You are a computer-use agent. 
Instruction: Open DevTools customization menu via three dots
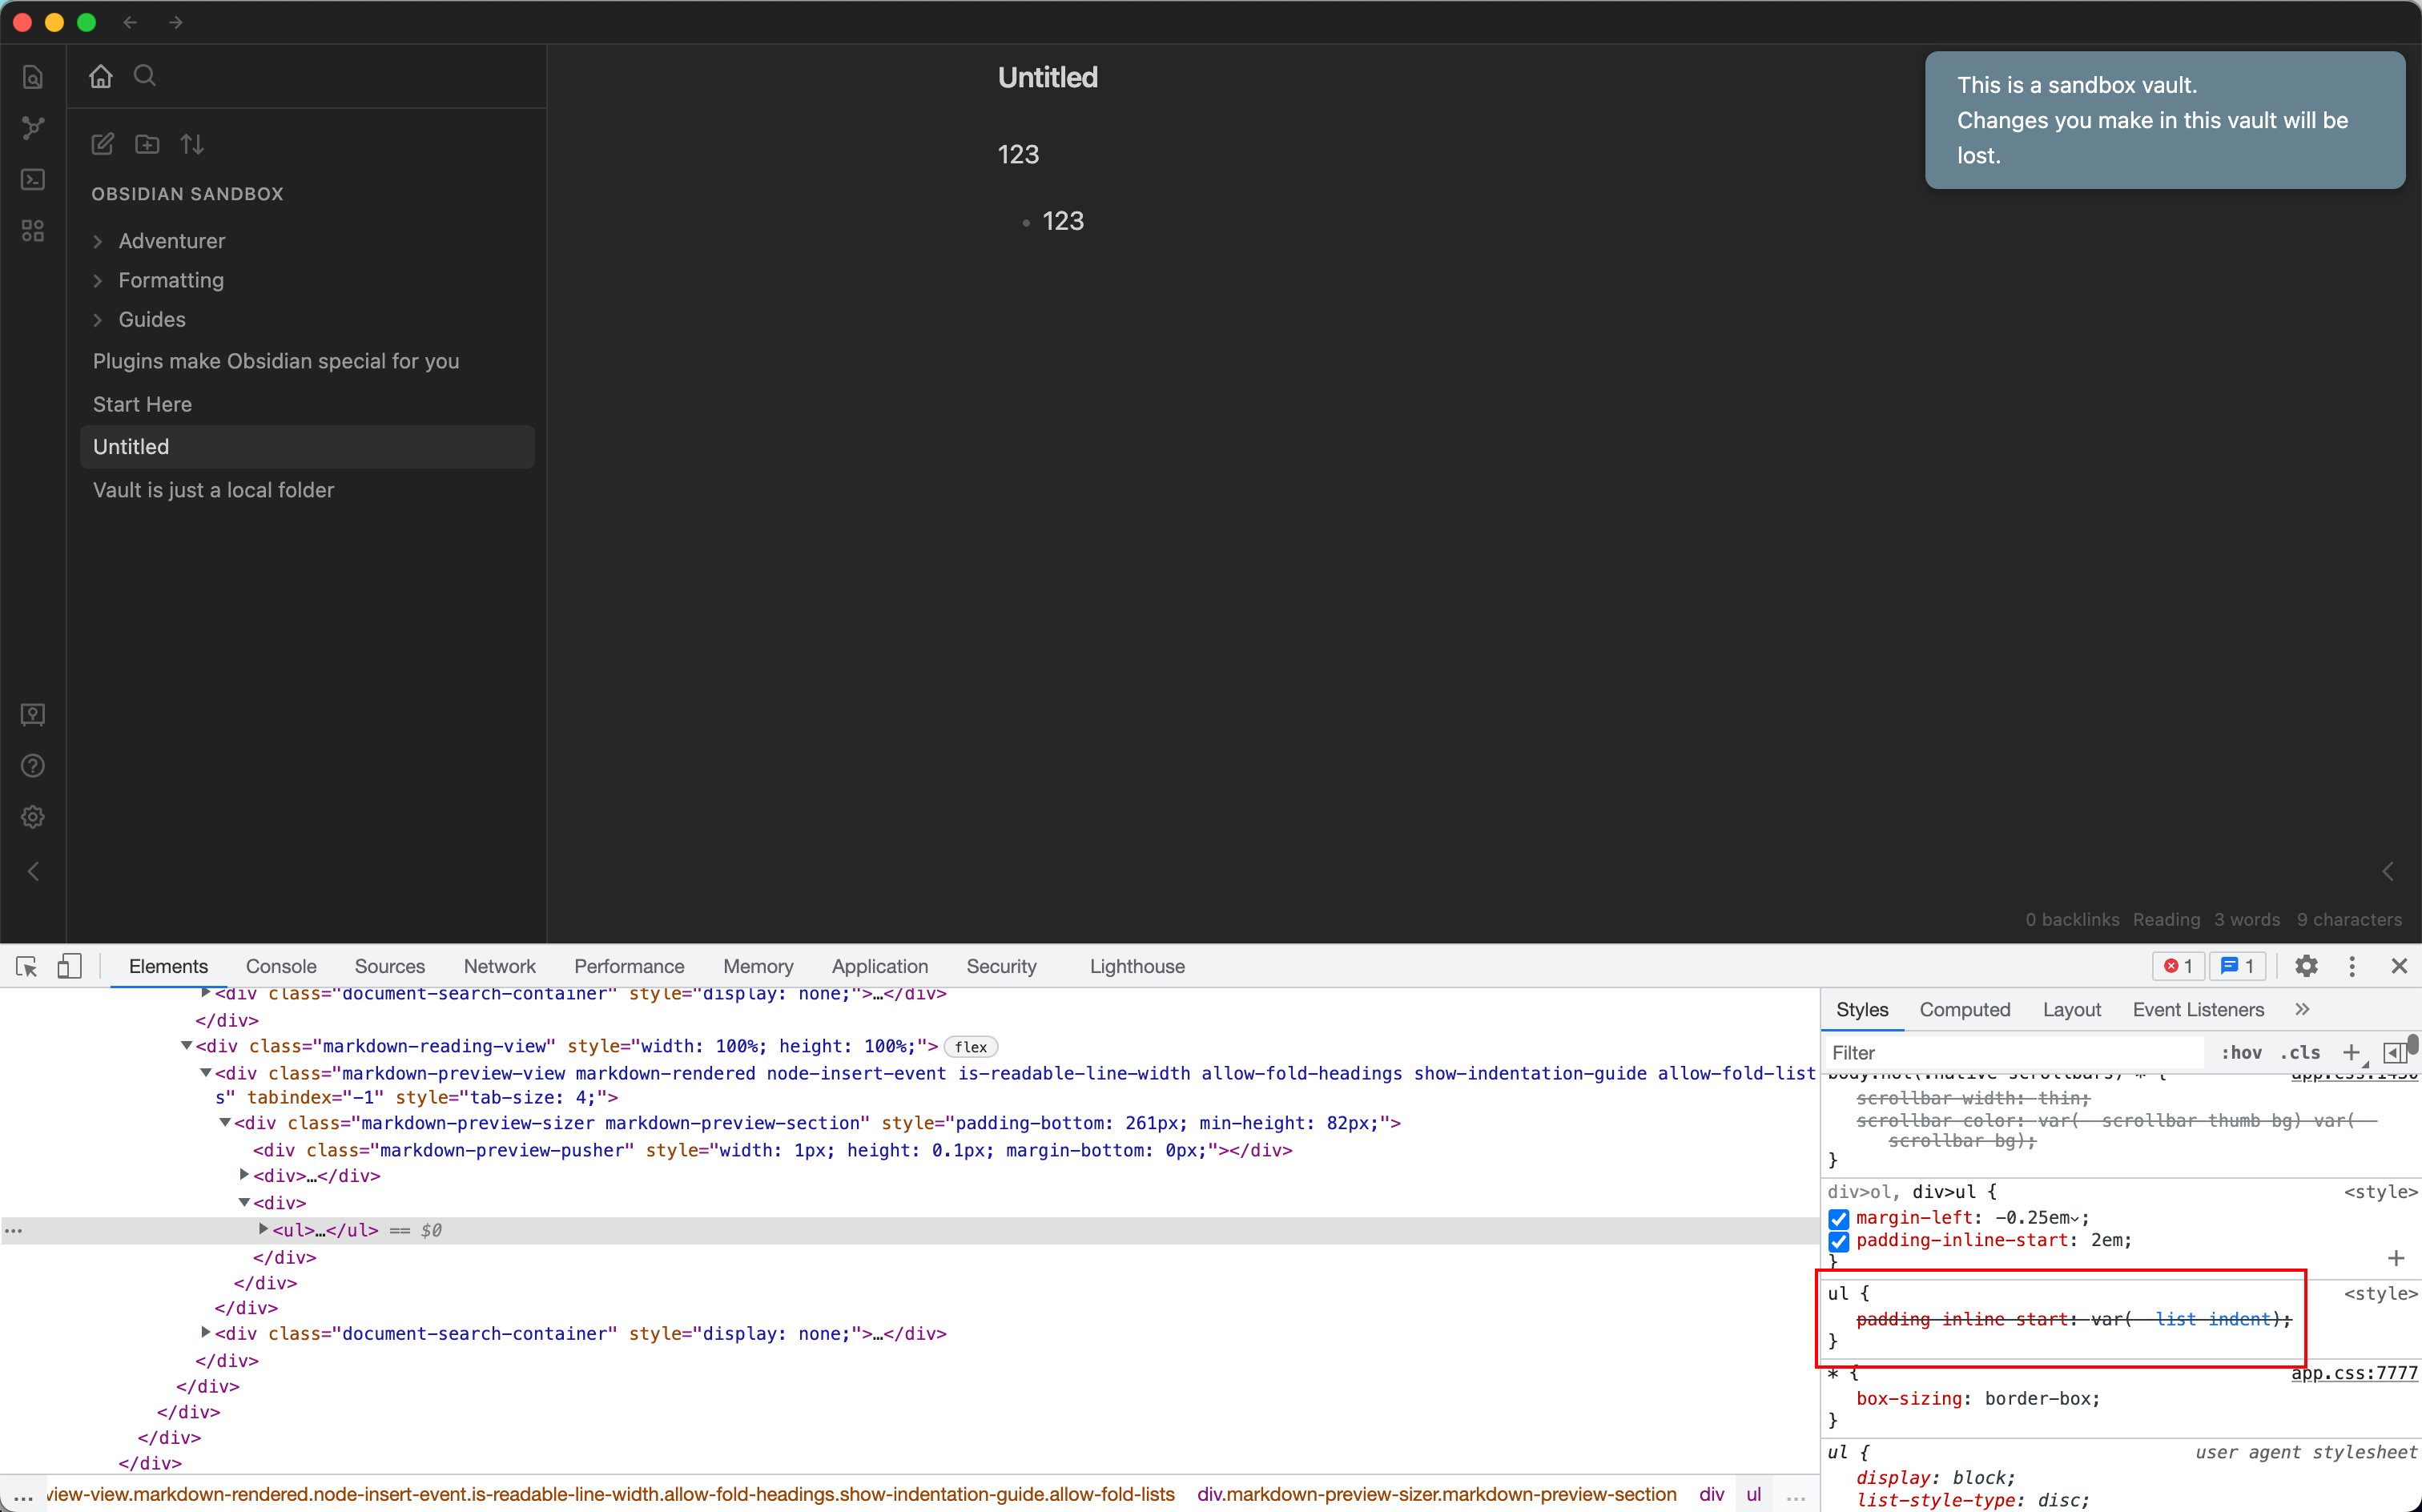pos(2352,966)
